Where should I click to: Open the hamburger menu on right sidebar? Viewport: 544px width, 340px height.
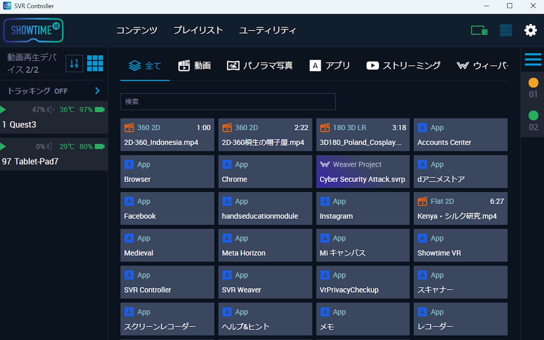tap(533, 59)
